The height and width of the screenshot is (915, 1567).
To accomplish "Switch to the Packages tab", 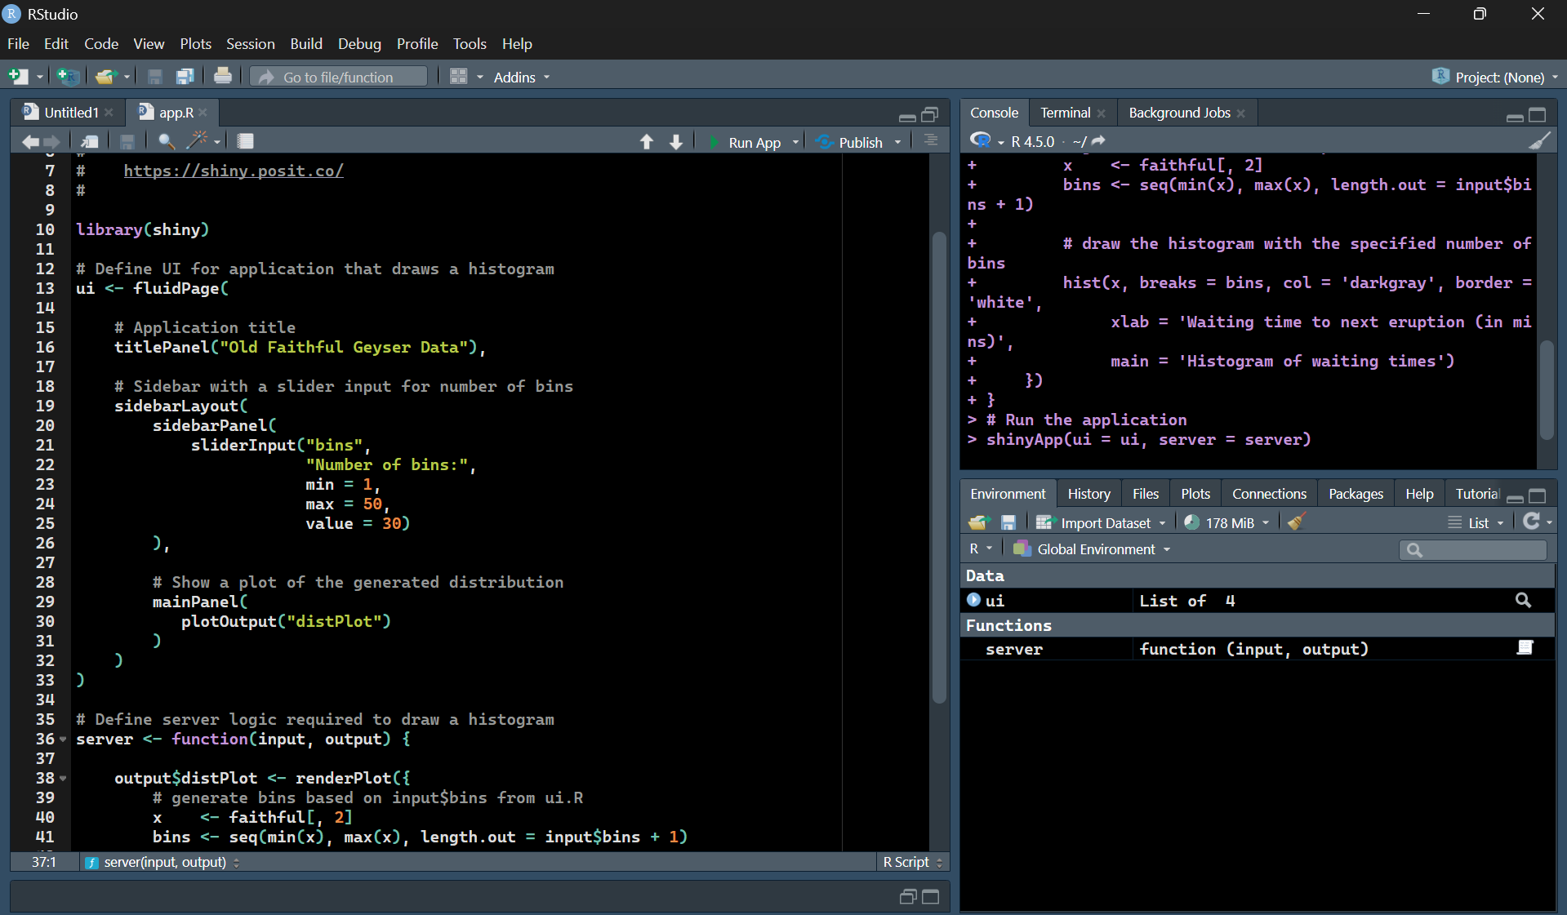I will [1356, 494].
